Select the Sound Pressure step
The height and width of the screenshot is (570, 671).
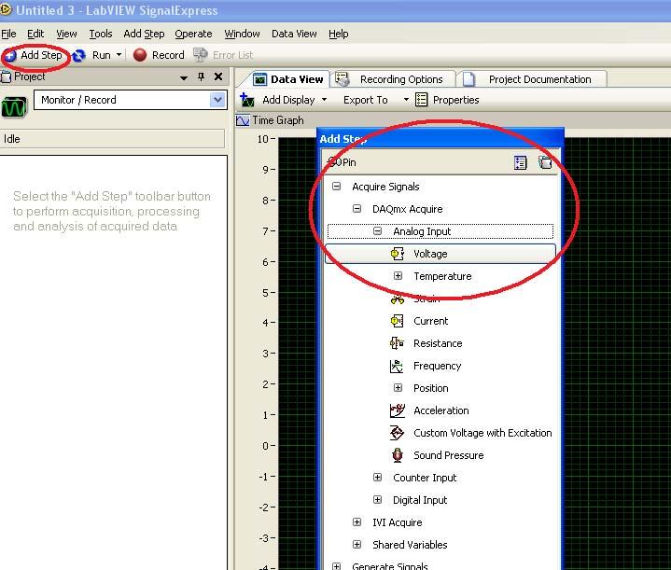[449, 455]
